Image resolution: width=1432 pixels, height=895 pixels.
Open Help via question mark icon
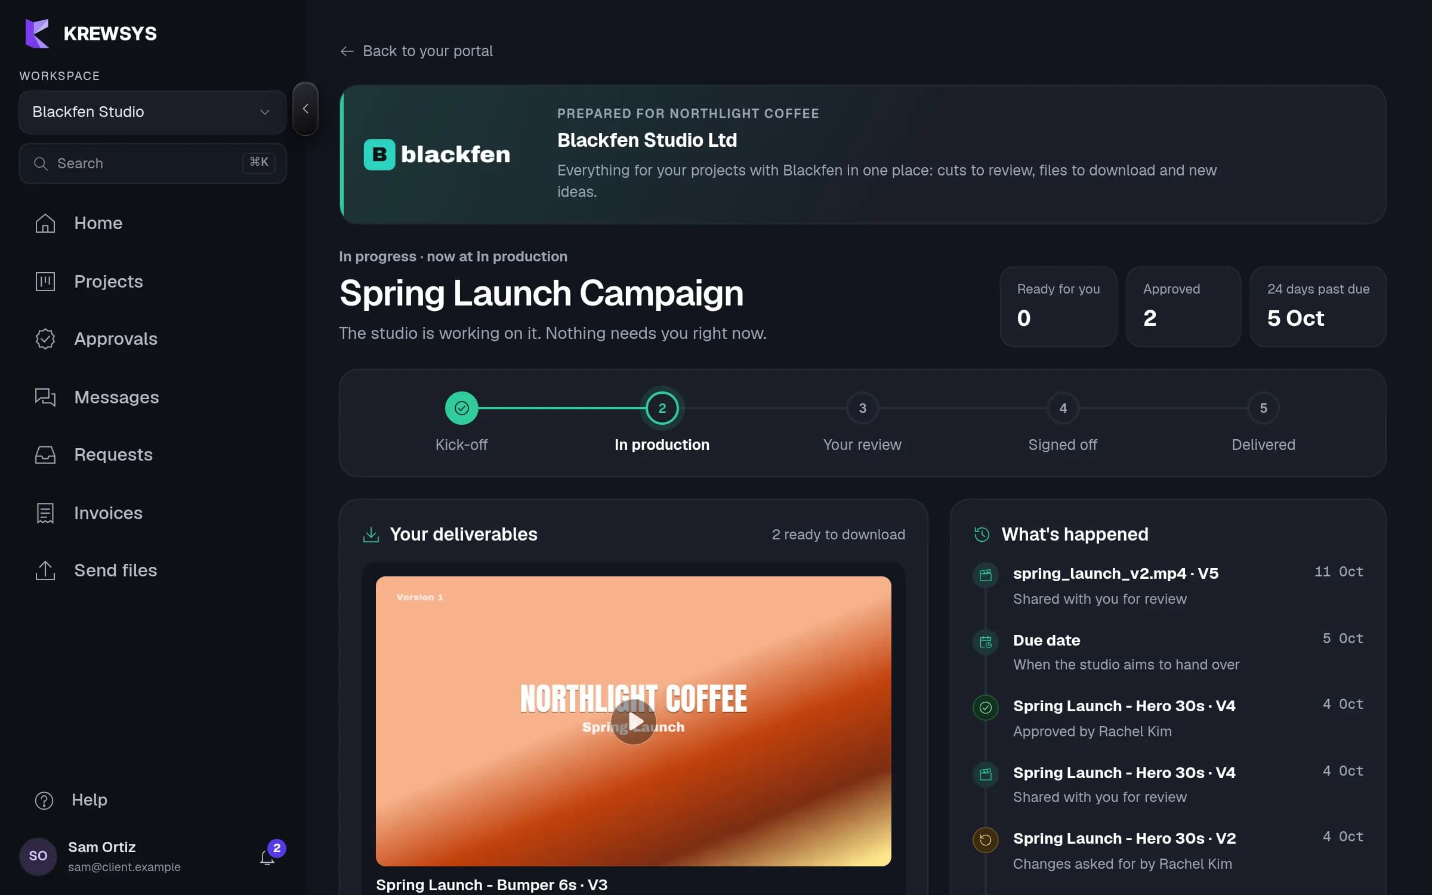tap(44, 800)
